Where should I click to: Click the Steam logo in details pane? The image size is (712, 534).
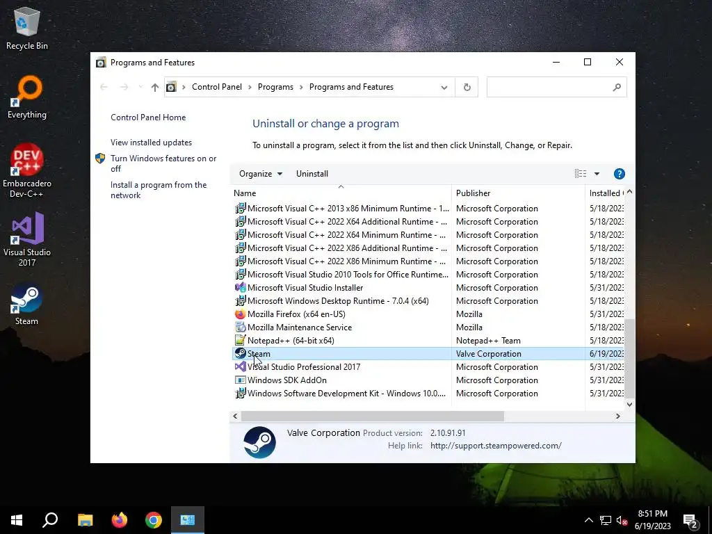click(x=259, y=442)
